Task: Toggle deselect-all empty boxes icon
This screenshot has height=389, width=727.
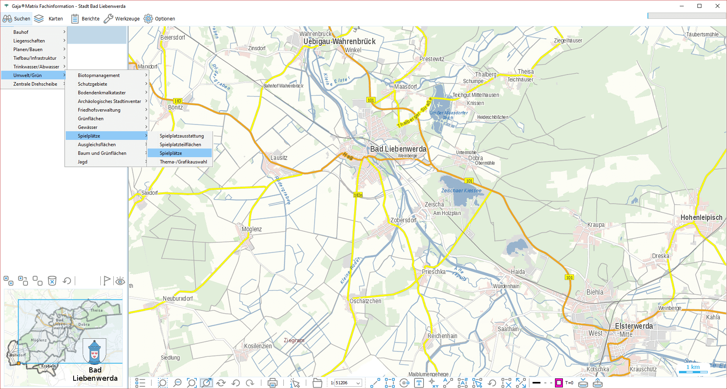Action: (x=37, y=281)
